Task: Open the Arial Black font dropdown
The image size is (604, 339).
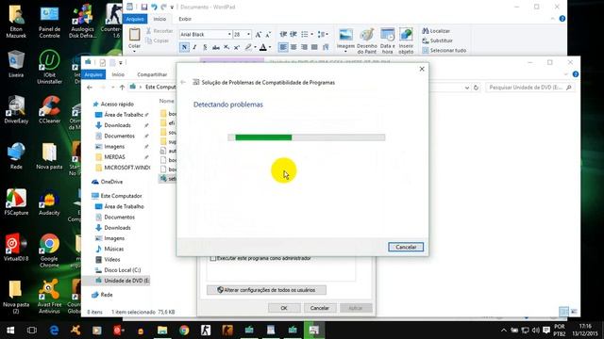Action: point(229,34)
